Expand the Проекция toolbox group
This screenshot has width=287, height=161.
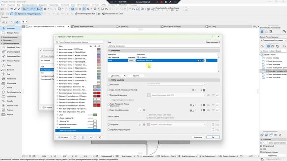click(x=11, y=40)
